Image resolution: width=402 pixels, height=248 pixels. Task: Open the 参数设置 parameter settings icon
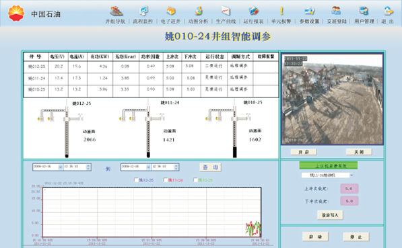[x=310, y=11]
